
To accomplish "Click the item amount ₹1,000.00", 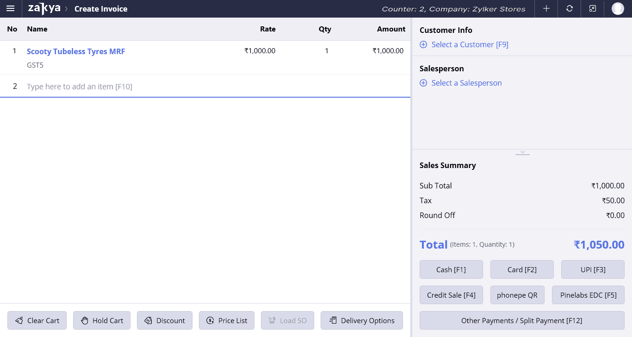I will coord(388,51).
